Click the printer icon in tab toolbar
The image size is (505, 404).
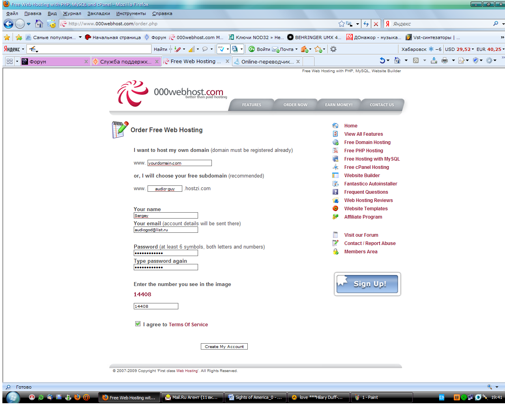click(x=445, y=61)
